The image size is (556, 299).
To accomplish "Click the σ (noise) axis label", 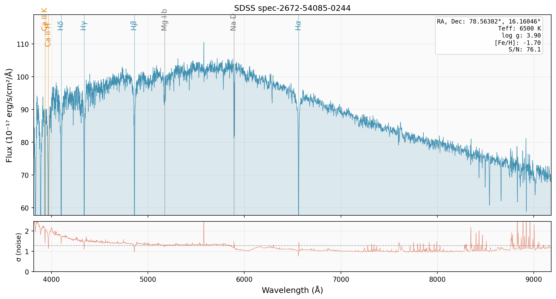I will coord(18,247).
